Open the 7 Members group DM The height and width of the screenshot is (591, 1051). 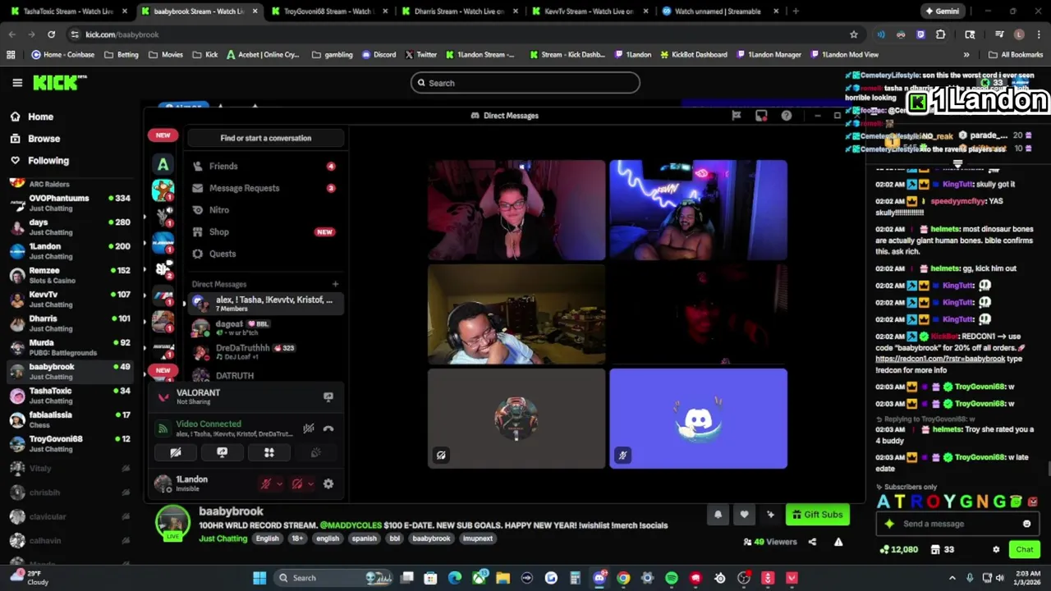[264, 304]
